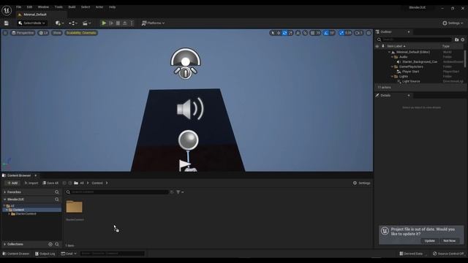
Task: Click Update in project file notification
Action: [429, 240]
